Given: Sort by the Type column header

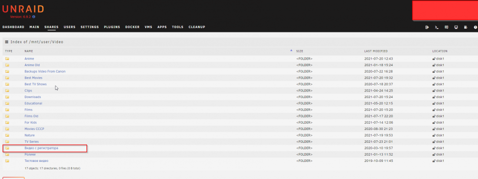Looking at the screenshot, I should (x=9, y=51).
